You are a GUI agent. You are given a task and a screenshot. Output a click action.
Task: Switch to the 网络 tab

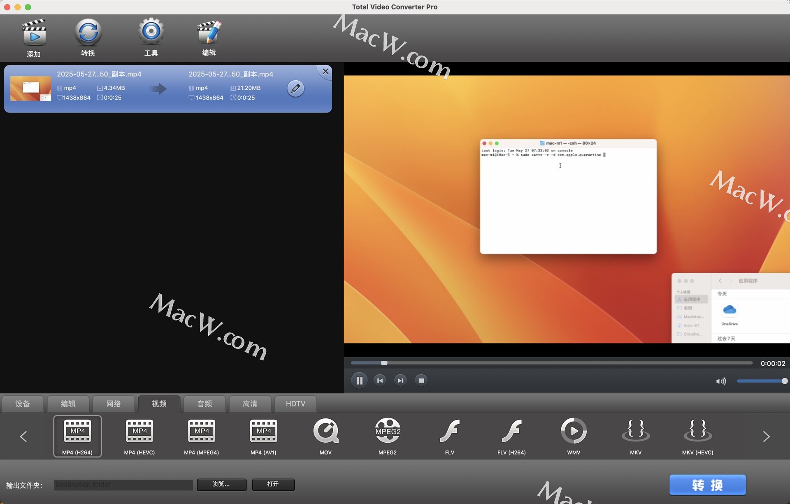[x=114, y=404]
